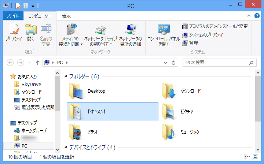Switch to details view in the status bar
This screenshot has height=164, width=264.
[x=247, y=157]
